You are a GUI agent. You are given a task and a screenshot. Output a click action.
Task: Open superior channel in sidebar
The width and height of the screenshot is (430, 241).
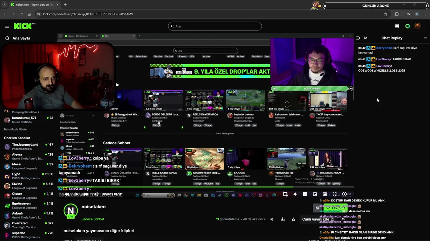(x=29, y=235)
